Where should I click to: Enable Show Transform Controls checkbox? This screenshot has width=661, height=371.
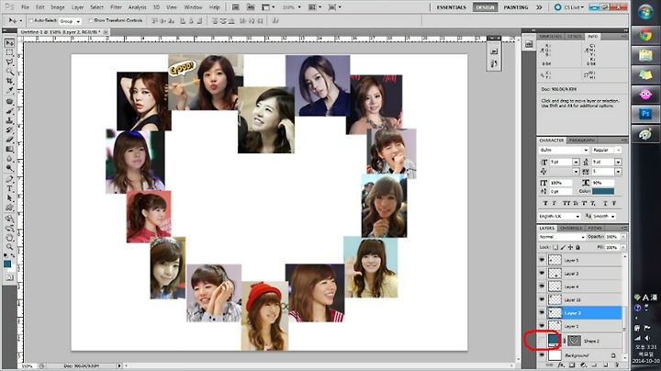(91, 20)
